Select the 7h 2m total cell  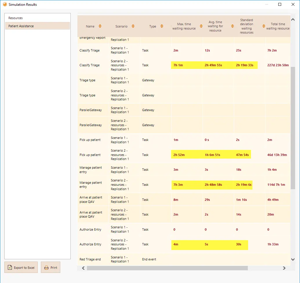pos(272,50)
